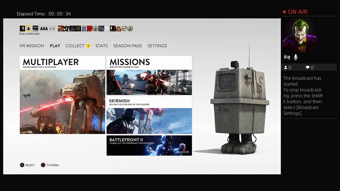This screenshot has height=191, width=340.
Task: Click the red ON AIR indicator
Action: tap(295, 12)
